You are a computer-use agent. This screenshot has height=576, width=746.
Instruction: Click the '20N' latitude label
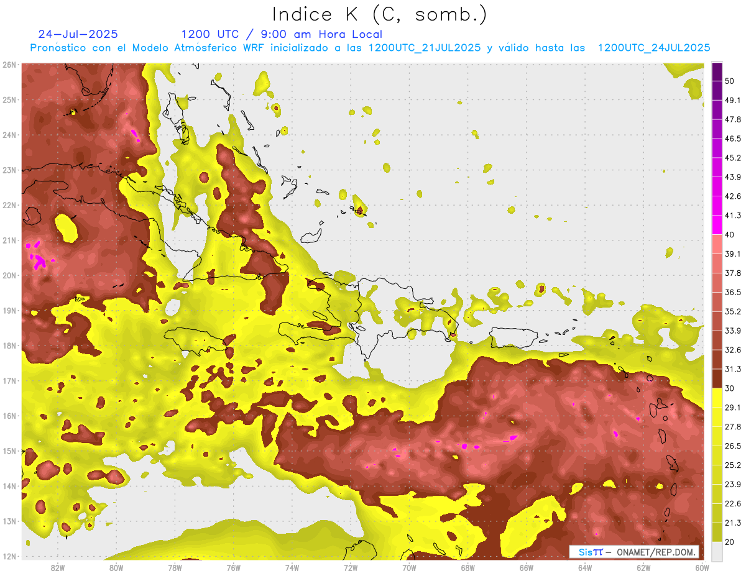coord(9,275)
